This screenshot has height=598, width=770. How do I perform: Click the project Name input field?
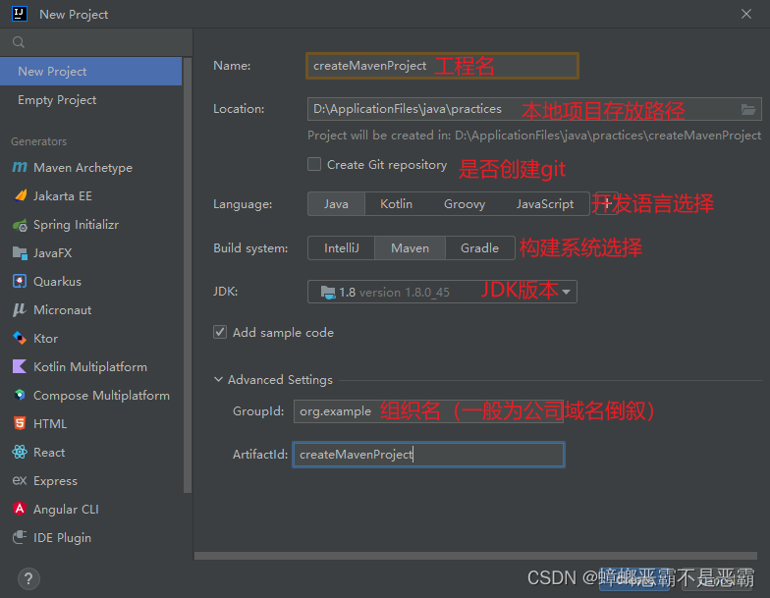pos(442,66)
